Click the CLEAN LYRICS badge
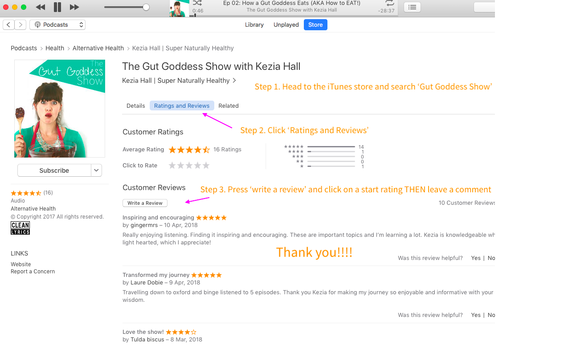Image resolution: width=564 pixels, height=345 pixels. (20, 228)
